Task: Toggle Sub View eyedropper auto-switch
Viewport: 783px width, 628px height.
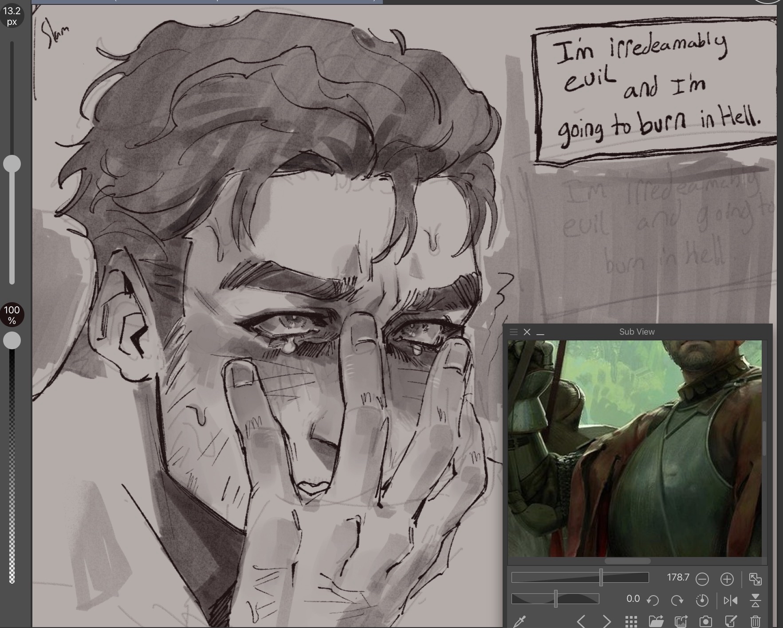Action: click(519, 621)
